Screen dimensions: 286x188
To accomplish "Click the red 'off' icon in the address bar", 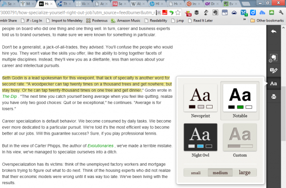I will [x=165, y=12].
